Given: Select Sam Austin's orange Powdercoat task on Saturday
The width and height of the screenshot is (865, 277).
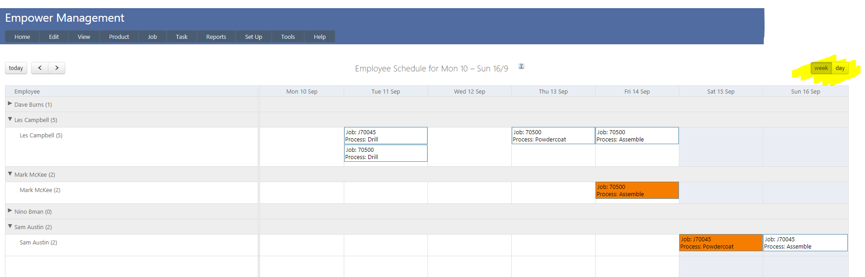Looking at the screenshot, I should [x=721, y=243].
